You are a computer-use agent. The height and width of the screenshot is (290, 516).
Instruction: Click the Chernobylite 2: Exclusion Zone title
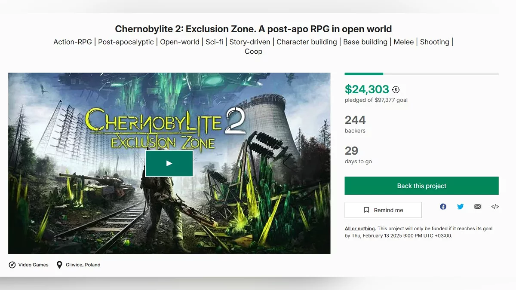pyautogui.click(x=253, y=29)
